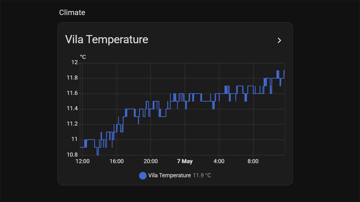Click the 11.8 value on the temperature axis

pos(72,78)
